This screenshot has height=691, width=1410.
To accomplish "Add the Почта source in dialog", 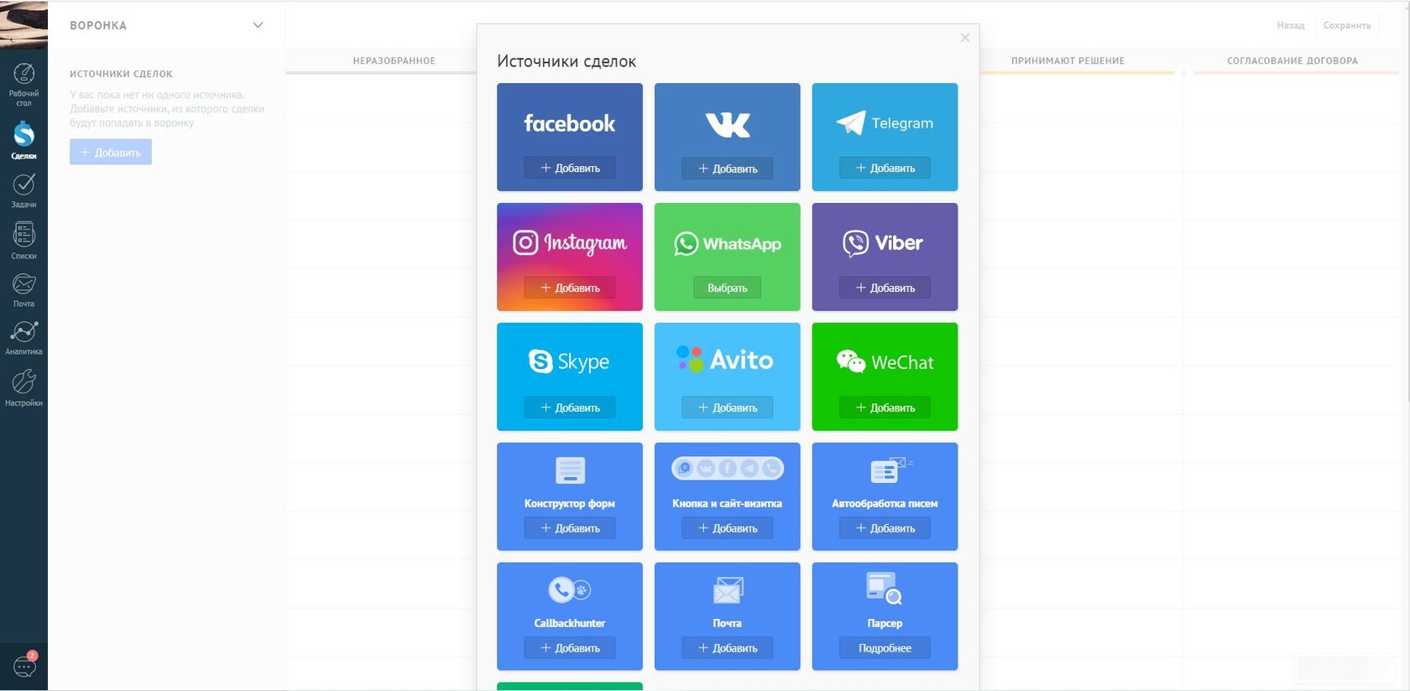I will click(x=728, y=648).
